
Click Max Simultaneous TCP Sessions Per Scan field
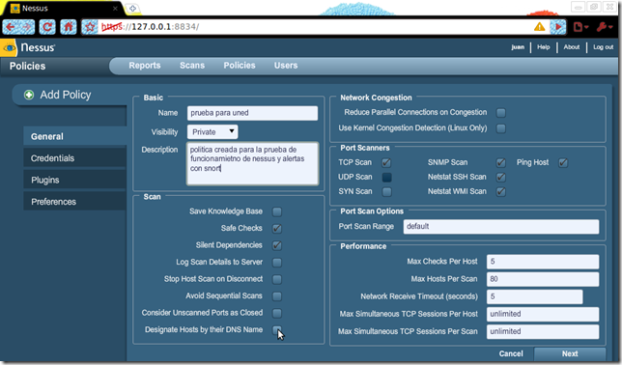[x=543, y=331]
